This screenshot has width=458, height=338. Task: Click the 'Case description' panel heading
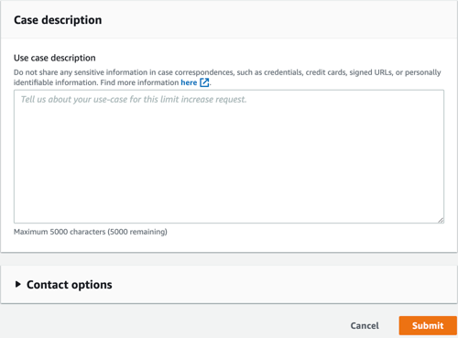pos(58,20)
